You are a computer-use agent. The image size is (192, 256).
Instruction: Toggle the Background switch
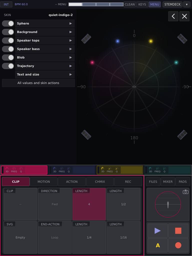[8, 32]
